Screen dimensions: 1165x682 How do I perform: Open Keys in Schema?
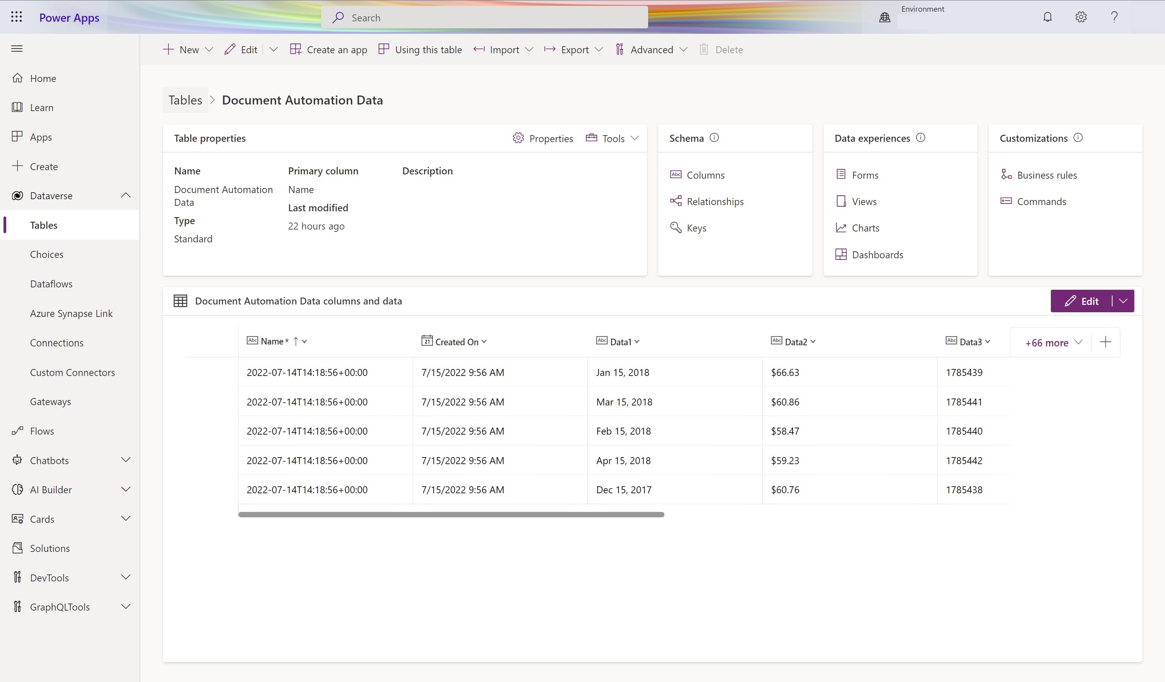point(688,228)
